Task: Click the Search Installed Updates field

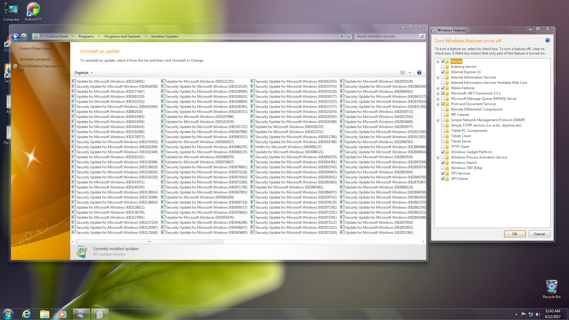Action: tap(386, 36)
